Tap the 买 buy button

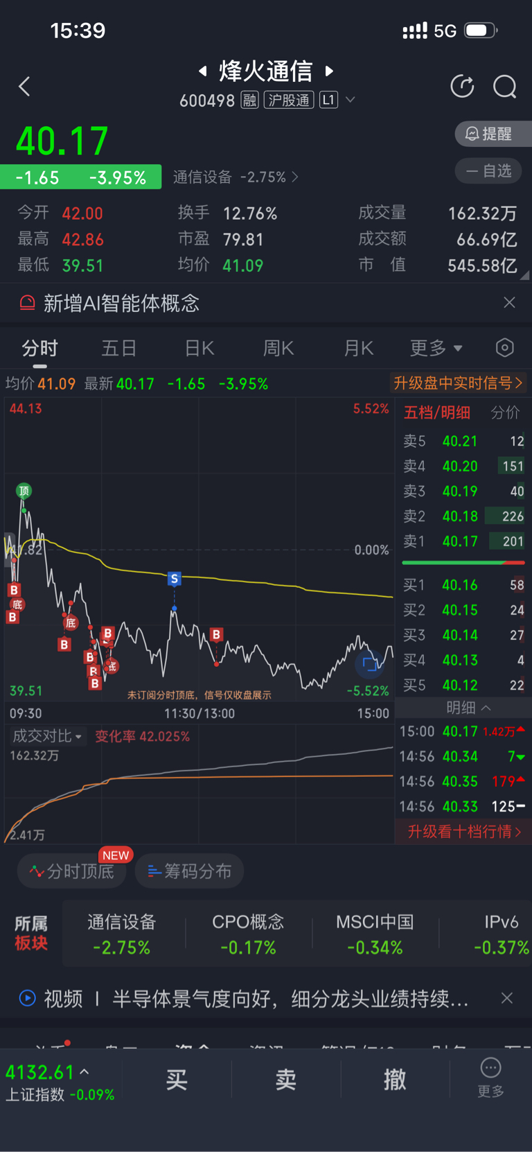pos(177,1079)
